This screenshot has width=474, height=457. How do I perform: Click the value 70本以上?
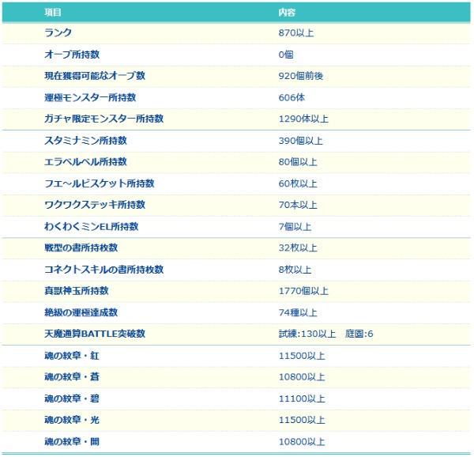coord(298,205)
